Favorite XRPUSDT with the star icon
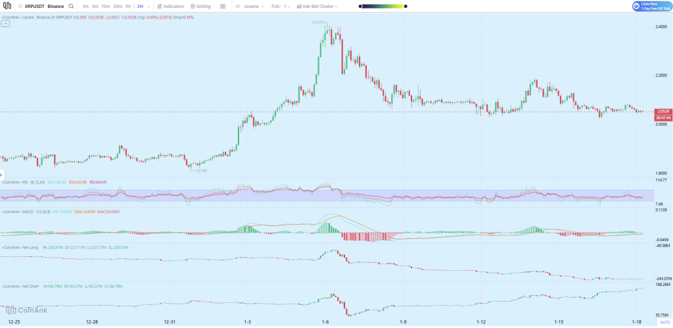Viewport: 673px width, 328px height. (20, 6)
